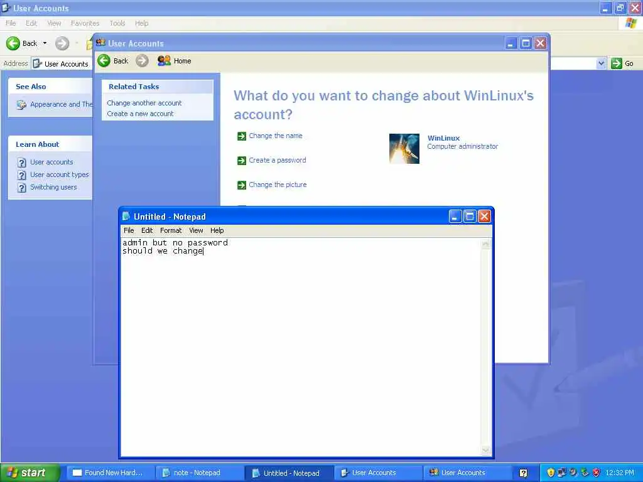Click help icon beside User accounts

click(22, 163)
